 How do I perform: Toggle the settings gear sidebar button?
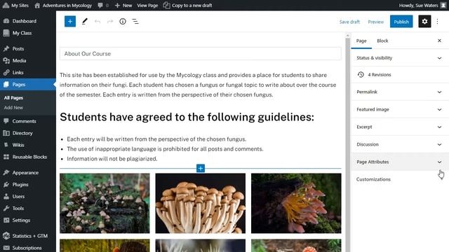click(424, 22)
